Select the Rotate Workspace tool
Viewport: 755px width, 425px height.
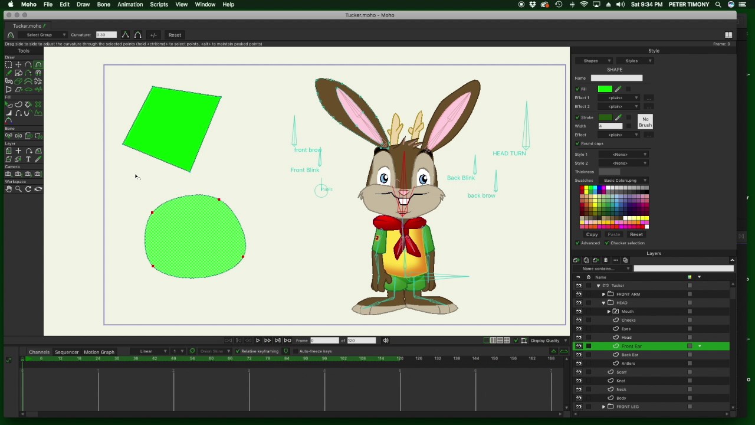(x=28, y=189)
